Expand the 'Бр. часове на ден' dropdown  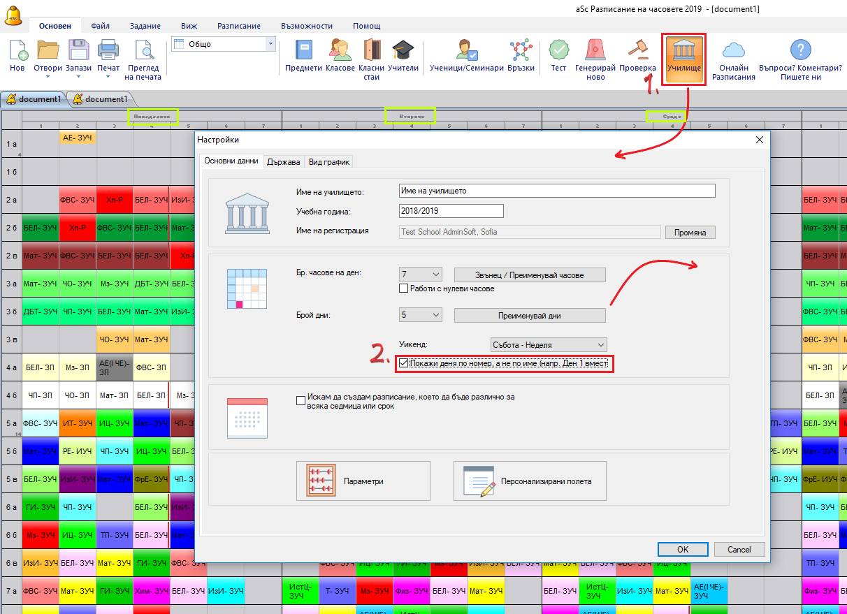421,275
